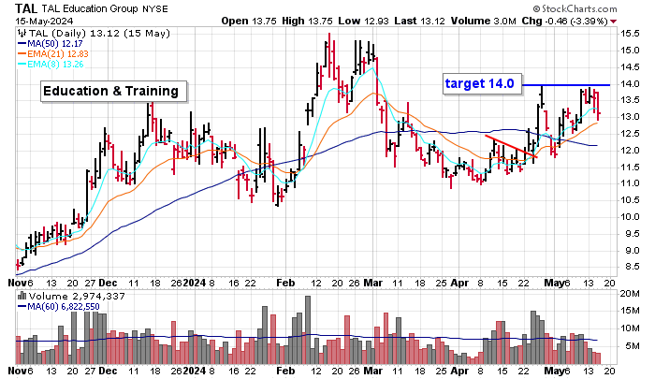Click the red down-triangle next to Chg
The width and height of the screenshot is (655, 379).
point(613,22)
